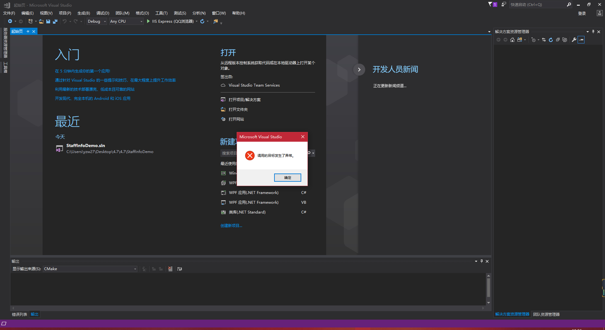Open the active documents list dropdown arrow

pyautogui.click(x=489, y=32)
